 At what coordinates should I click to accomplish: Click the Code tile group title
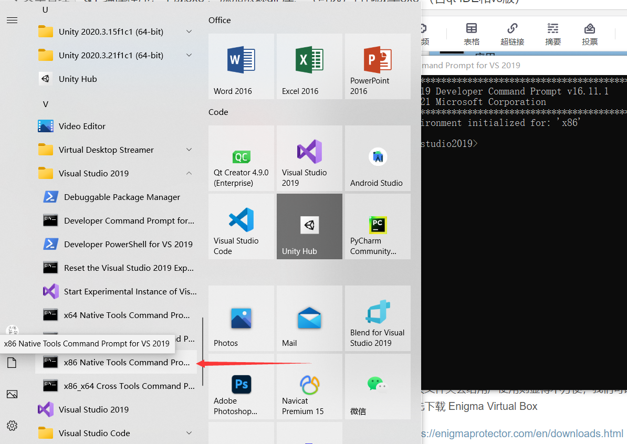click(x=218, y=112)
